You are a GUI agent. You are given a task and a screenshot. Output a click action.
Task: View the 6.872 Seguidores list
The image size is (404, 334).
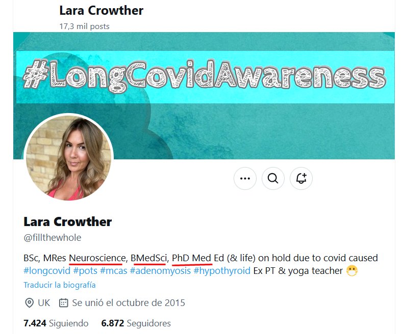point(136,323)
